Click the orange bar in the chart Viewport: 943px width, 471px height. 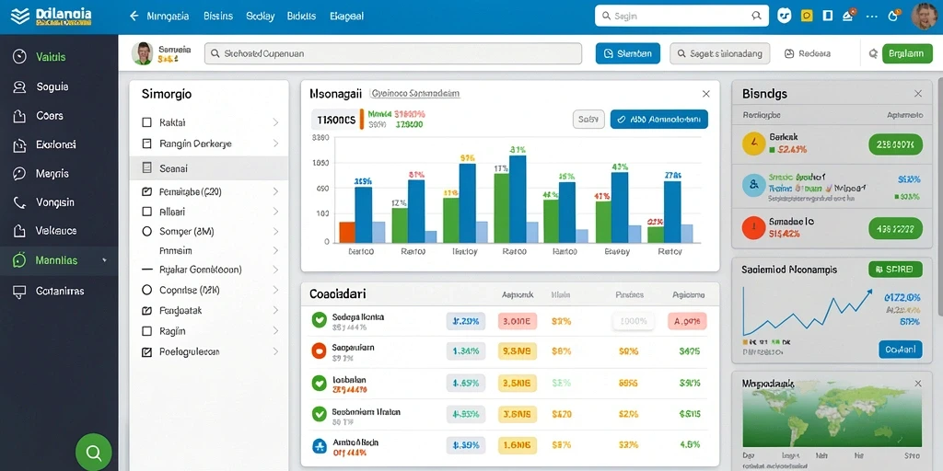pyautogui.click(x=347, y=232)
